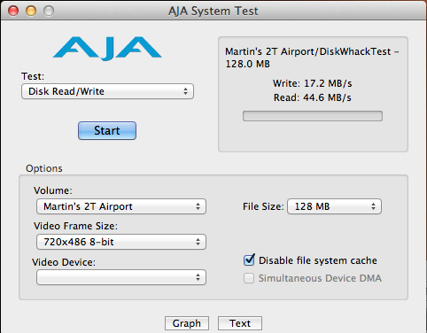
Task: Click the AJA logo
Action: click(x=107, y=49)
